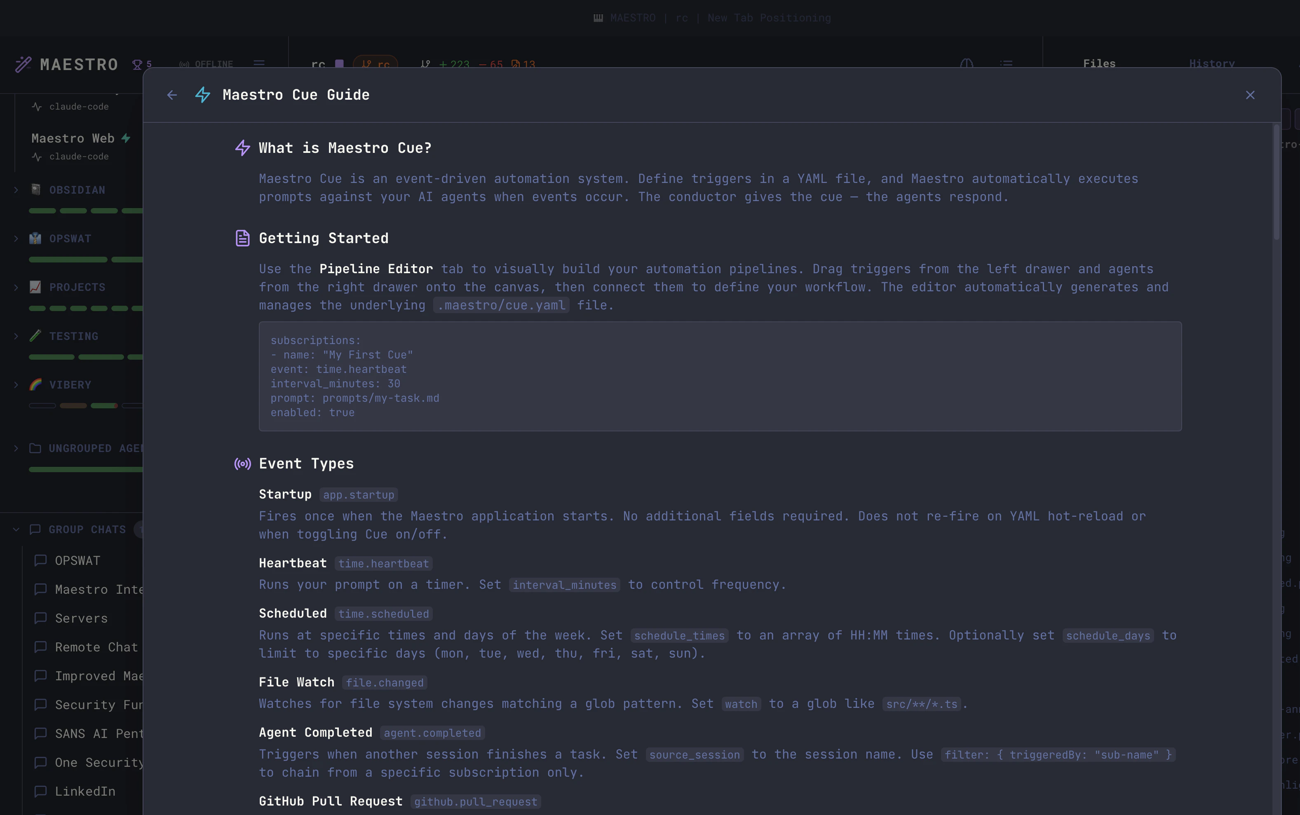Image resolution: width=1300 pixels, height=815 pixels.
Task: Open the One Security group chat
Action: [99, 763]
